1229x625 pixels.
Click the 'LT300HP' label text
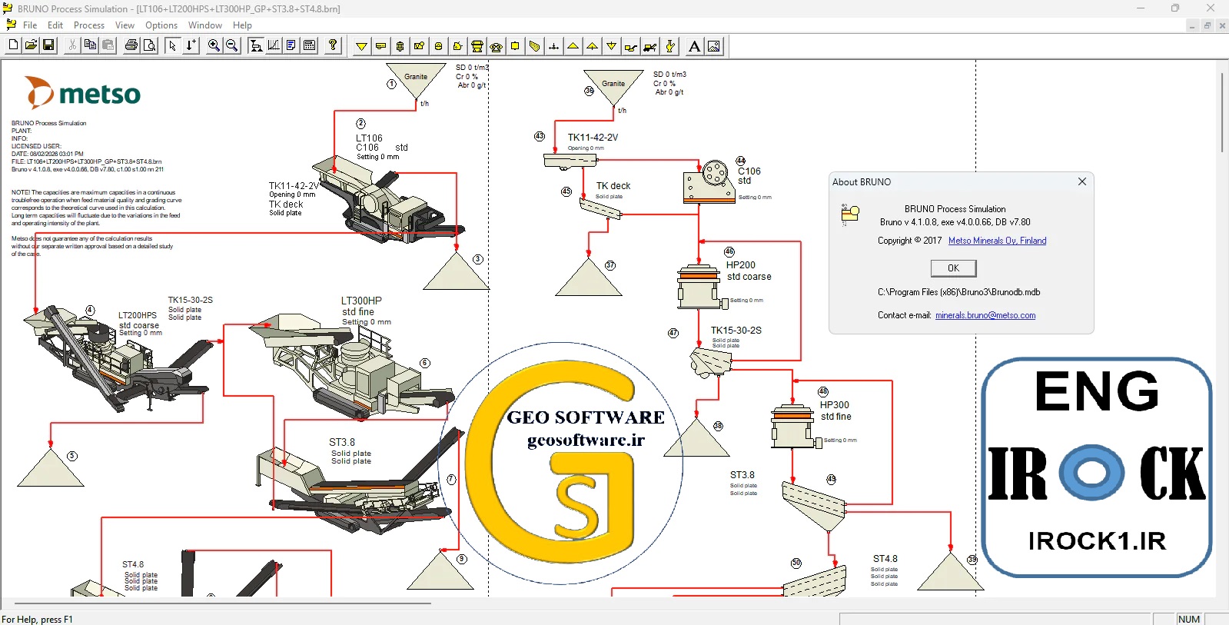click(x=361, y=301)
